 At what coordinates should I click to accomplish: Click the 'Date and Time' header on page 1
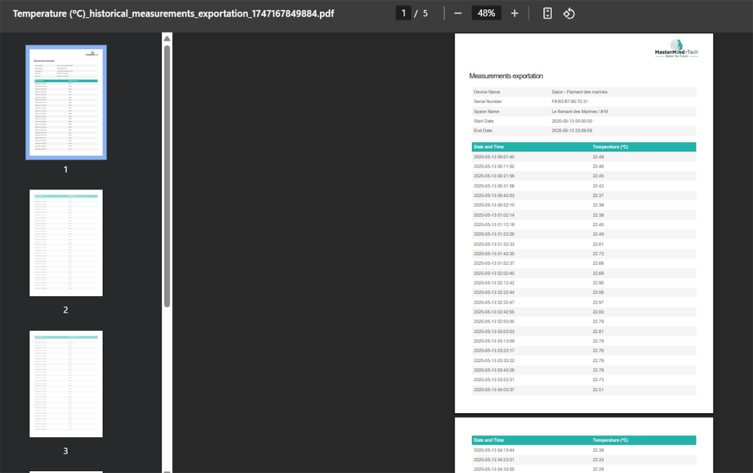[489, 147]
